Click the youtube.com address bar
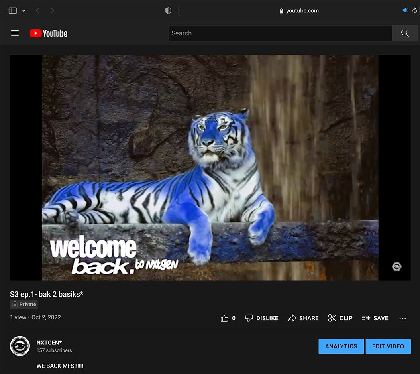The image size is (420, 374). click(x=298, y=11)
